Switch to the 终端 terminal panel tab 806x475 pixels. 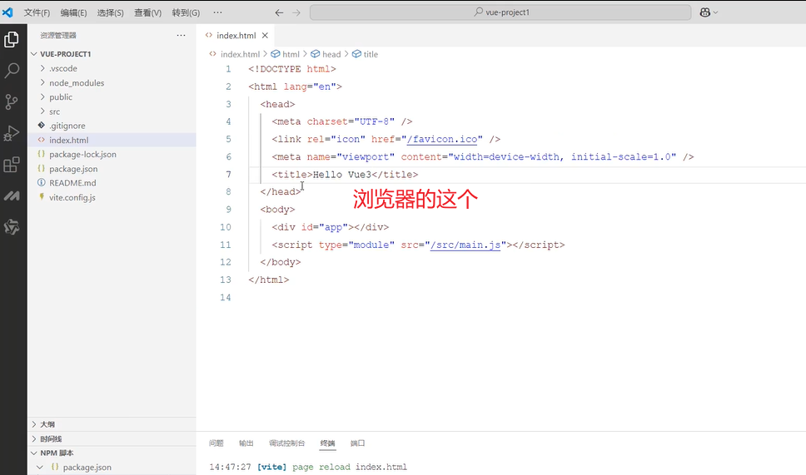[327, 443]
